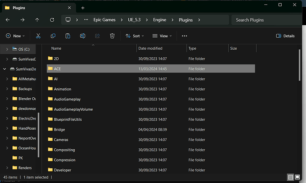Click the Developer folder icon

50,170
